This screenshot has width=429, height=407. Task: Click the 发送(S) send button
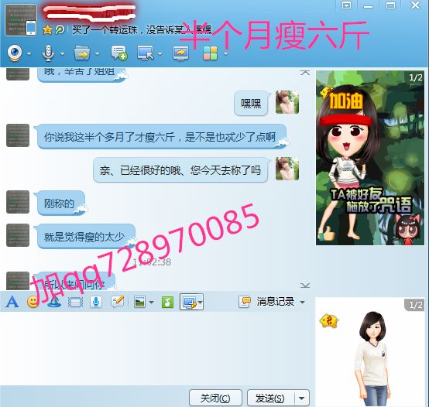[x=270, y=398]
